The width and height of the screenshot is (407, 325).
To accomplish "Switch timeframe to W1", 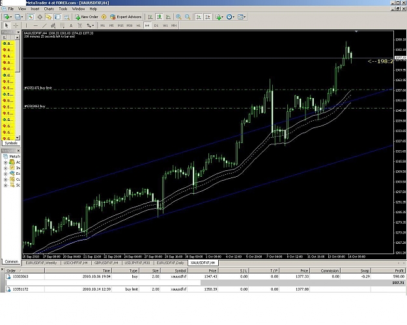I will coord(165,25).
